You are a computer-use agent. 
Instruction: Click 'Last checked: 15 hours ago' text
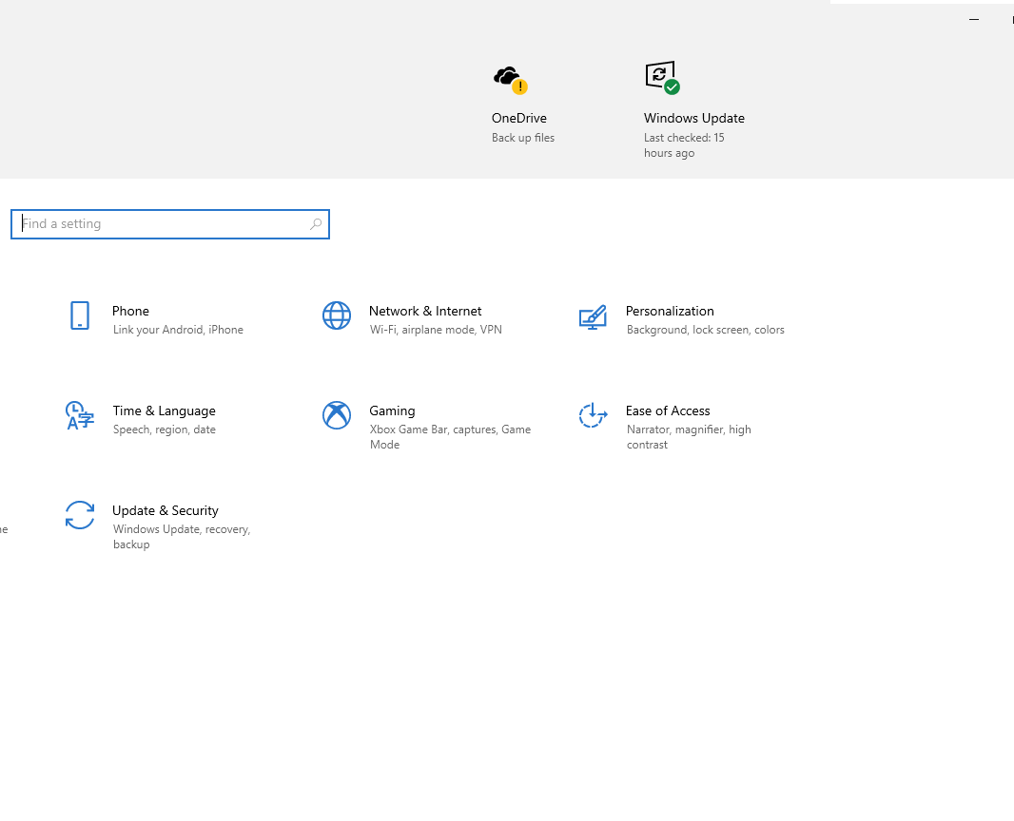684,145
